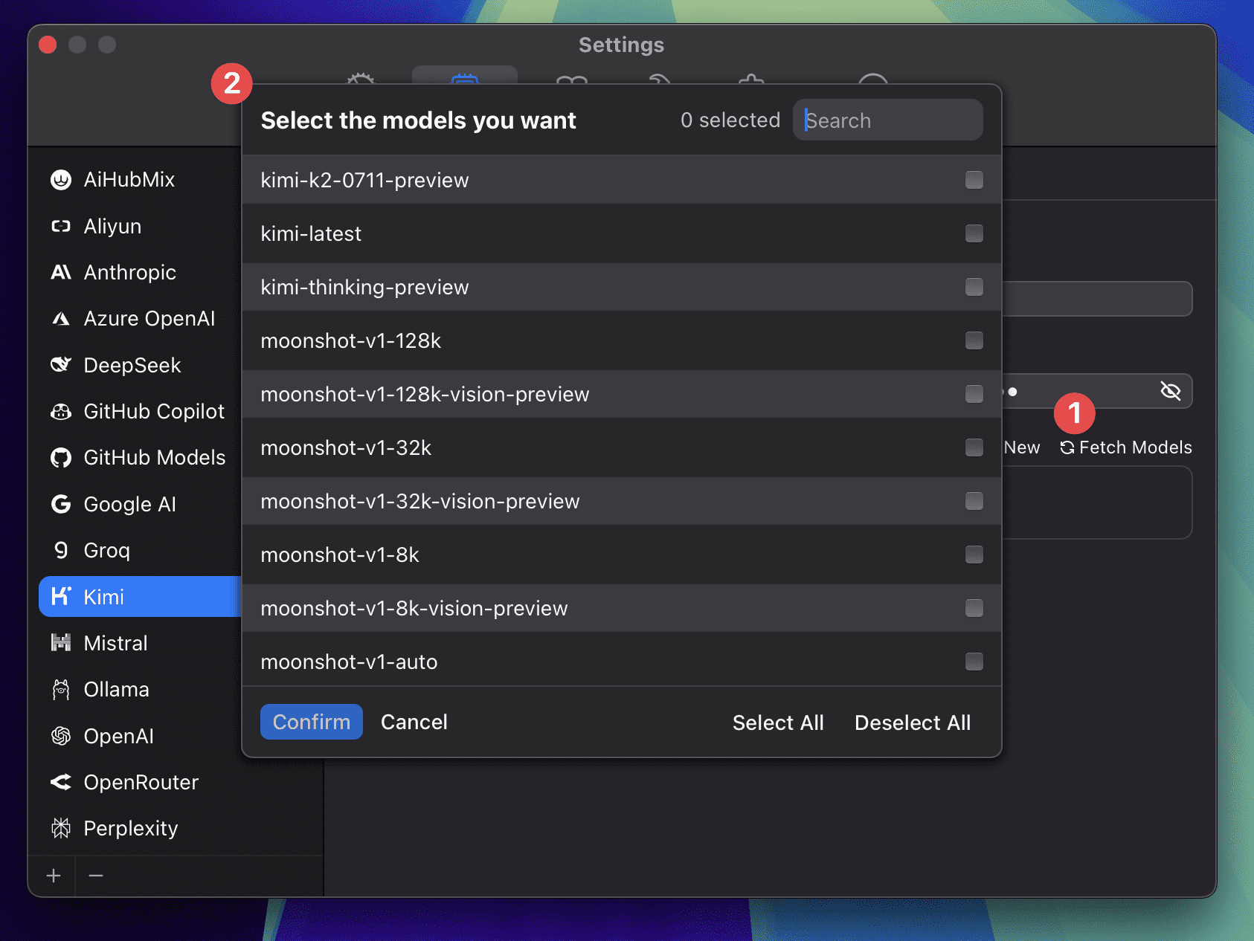Click kimi-thinking-preview model name

click(x=364, y=287)
